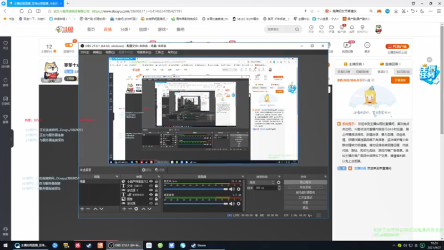
Task: Remove the scene with the minus icon
Action: [88, 209]
